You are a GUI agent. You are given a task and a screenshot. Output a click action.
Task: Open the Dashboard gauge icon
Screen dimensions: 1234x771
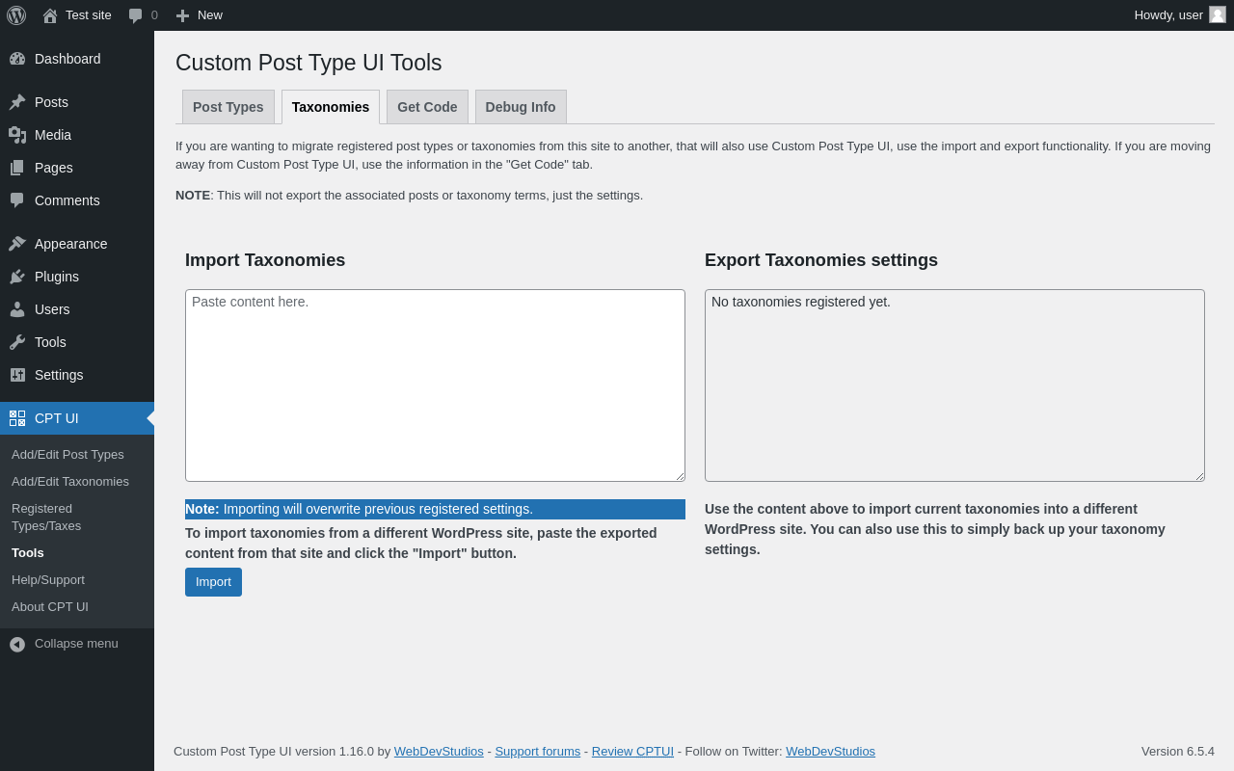(17, 59)
